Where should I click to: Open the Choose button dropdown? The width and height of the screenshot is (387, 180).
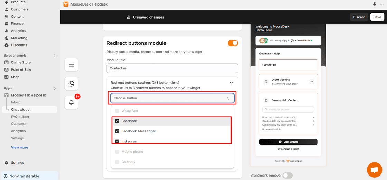click(172, 98)
